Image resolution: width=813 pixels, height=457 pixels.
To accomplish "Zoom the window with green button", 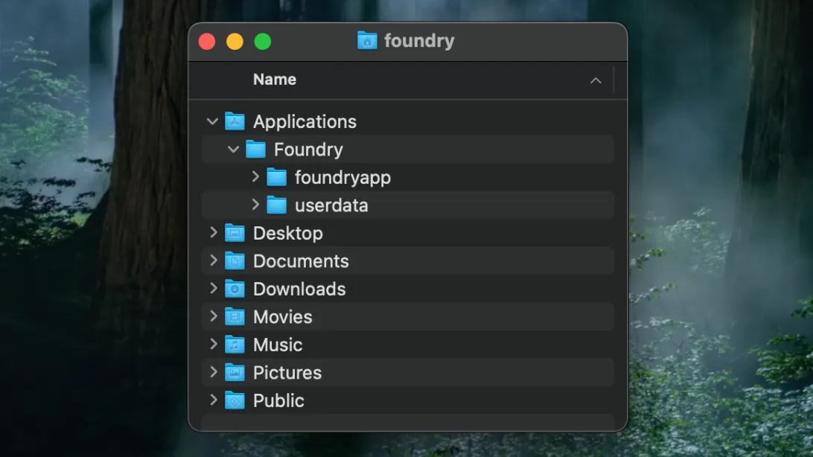I will pyautogui.click(x=263, y=42).
